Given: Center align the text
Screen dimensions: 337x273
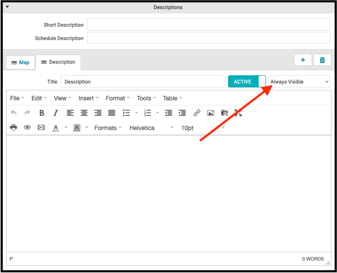Looking at the screenshot, I should pyautogui.click(x=84, y=113).
